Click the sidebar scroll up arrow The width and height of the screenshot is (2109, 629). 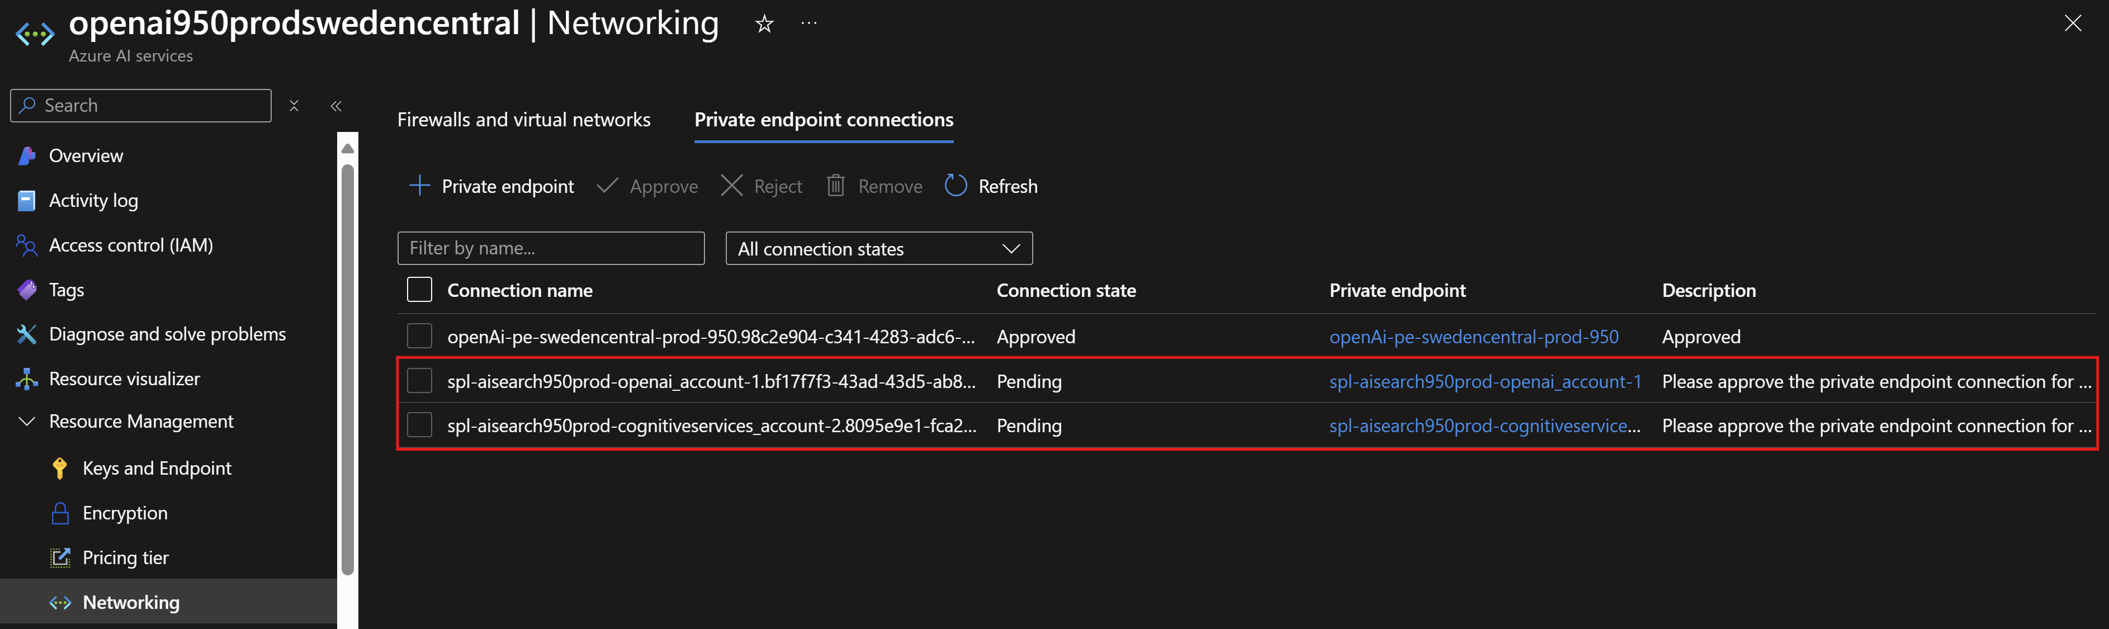click(347, 148)
